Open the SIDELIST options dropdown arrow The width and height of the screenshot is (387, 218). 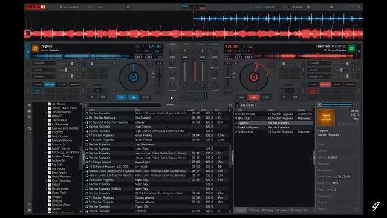312,105
